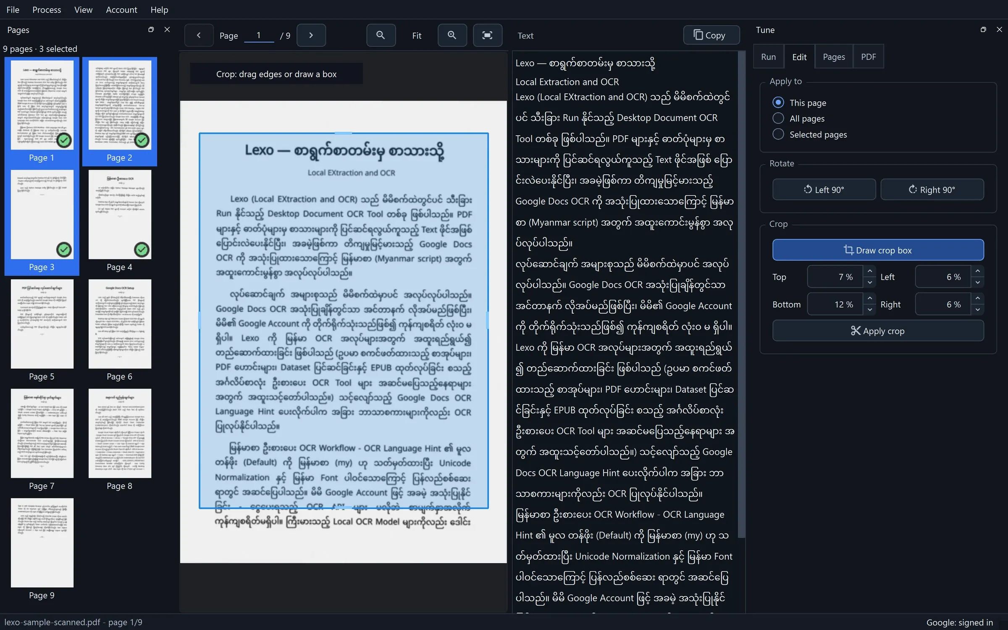Click the page number input field

tap(259, 35)
